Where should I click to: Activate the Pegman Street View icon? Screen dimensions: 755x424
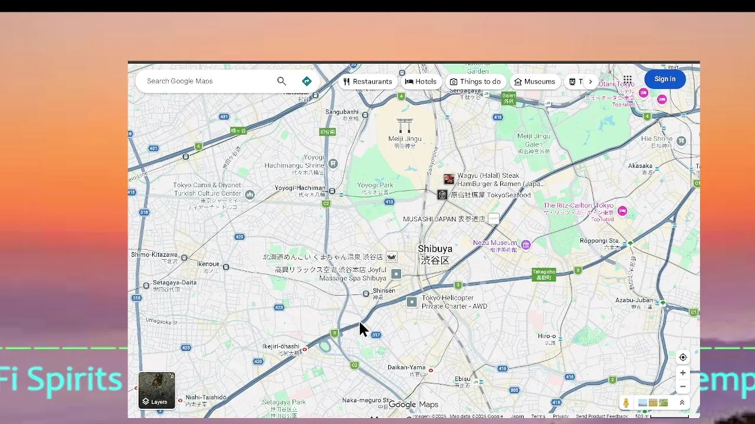pos(626,403)
